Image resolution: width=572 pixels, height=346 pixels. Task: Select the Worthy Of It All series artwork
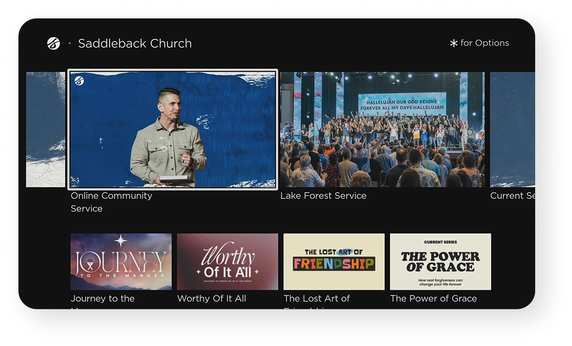click(x=227, y=262)
